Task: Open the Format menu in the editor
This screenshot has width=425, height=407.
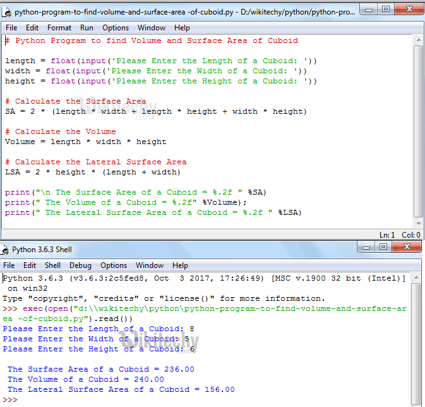Action: point(59,28)
